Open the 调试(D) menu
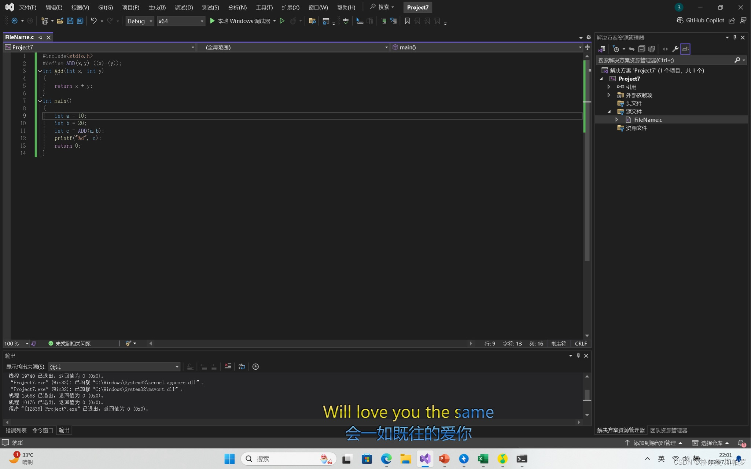This screenshot has width=751, height=469. [184, 7]
